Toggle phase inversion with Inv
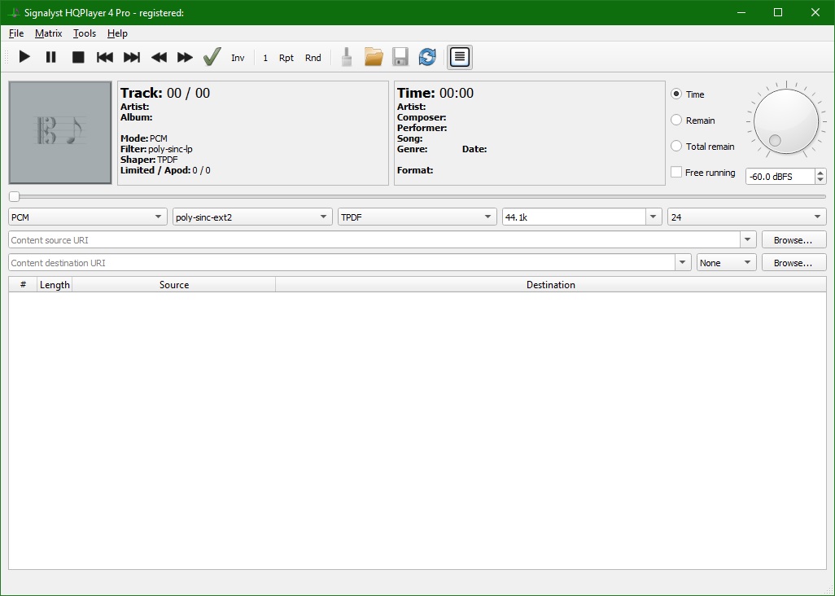The image size is (835, 596). click(x=238, y=58)
